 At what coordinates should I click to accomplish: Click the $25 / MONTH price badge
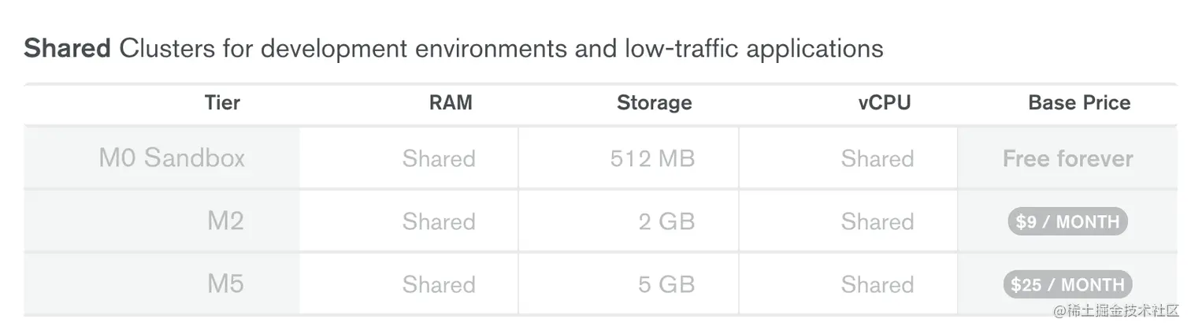point(1067,284)
